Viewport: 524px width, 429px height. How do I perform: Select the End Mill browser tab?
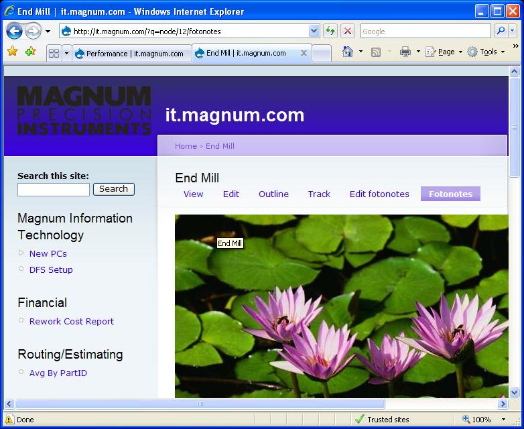pos(247,53)
